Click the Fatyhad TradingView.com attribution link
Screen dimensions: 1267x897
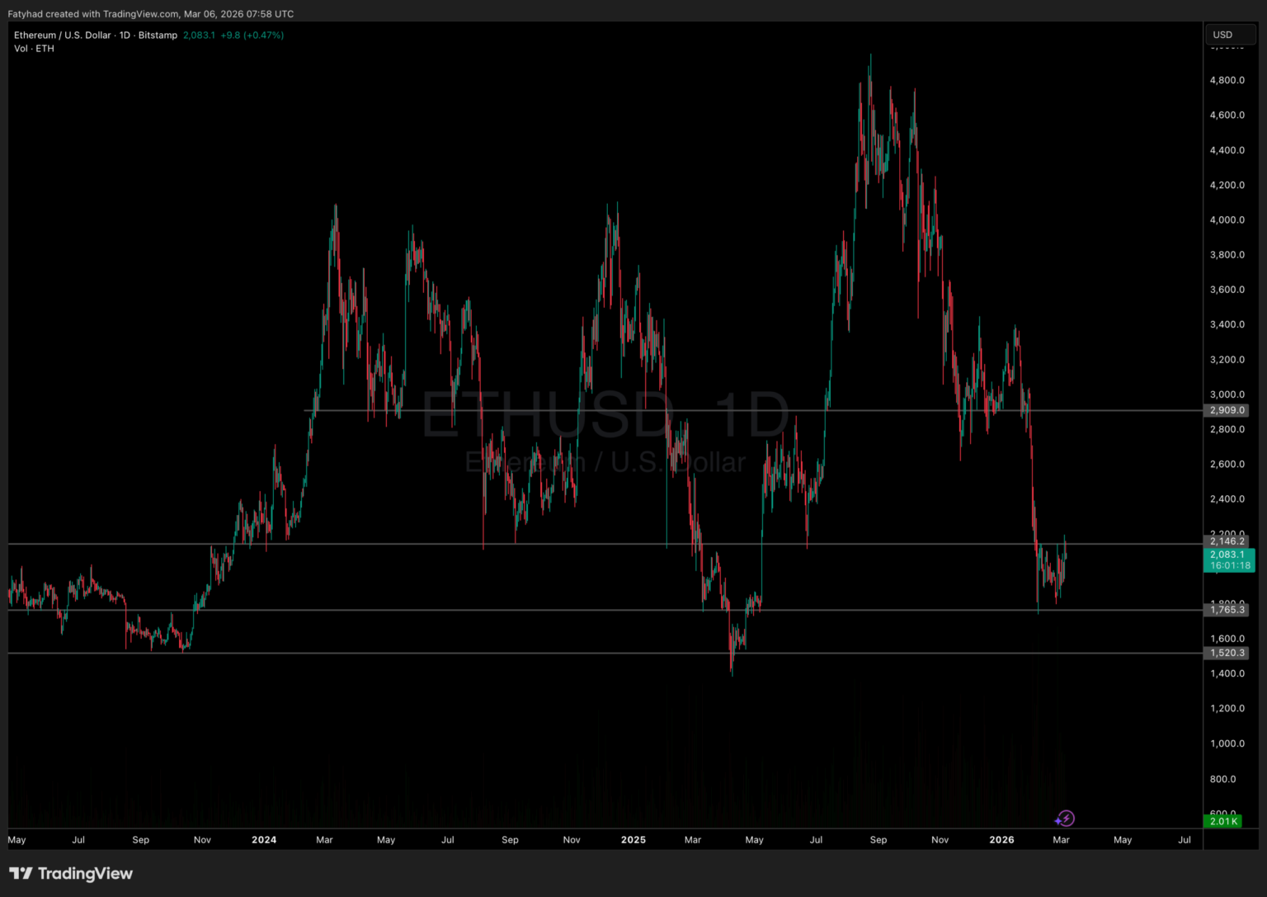[149, 13]
